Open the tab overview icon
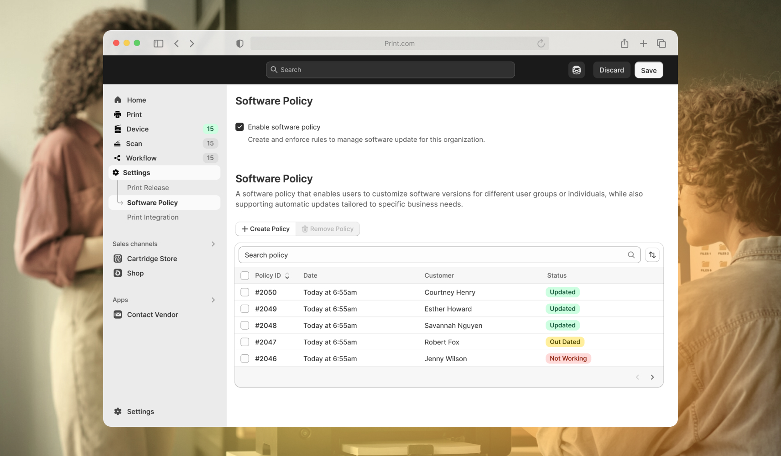Image resolution: width=781 pixels, height=456 pixels. pyautogui.click(x=661, y=44)
